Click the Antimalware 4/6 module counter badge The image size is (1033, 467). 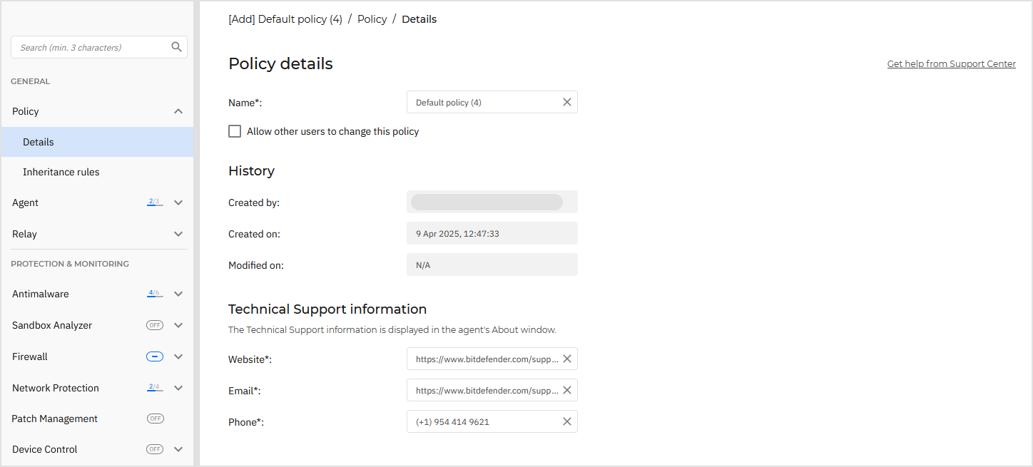154,292
